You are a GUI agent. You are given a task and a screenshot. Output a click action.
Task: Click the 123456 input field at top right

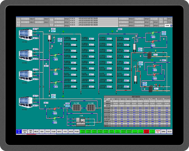click(167, 25)
